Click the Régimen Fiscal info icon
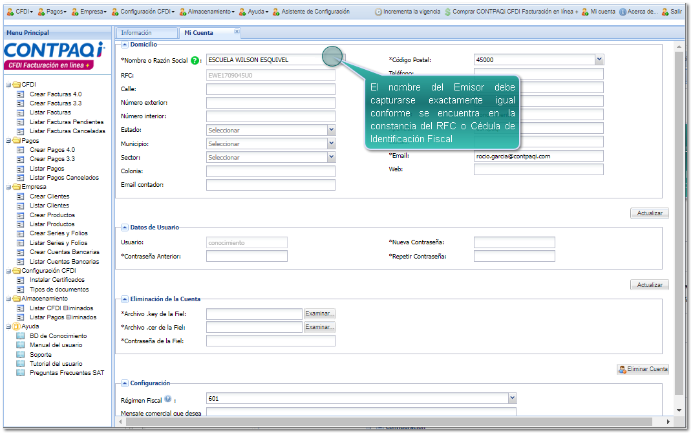This screenshot has height=435, width=693. (x=168, y=399)
